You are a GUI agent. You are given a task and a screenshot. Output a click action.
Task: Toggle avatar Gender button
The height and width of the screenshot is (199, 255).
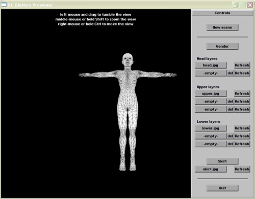[222, 46]
